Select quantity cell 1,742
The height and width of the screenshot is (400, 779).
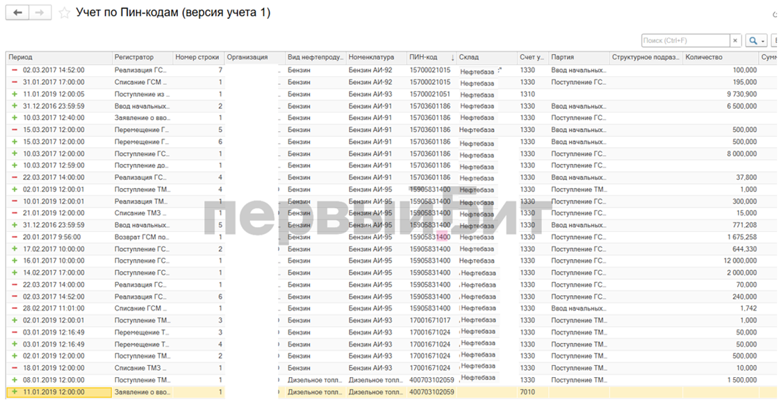(721, 308)
